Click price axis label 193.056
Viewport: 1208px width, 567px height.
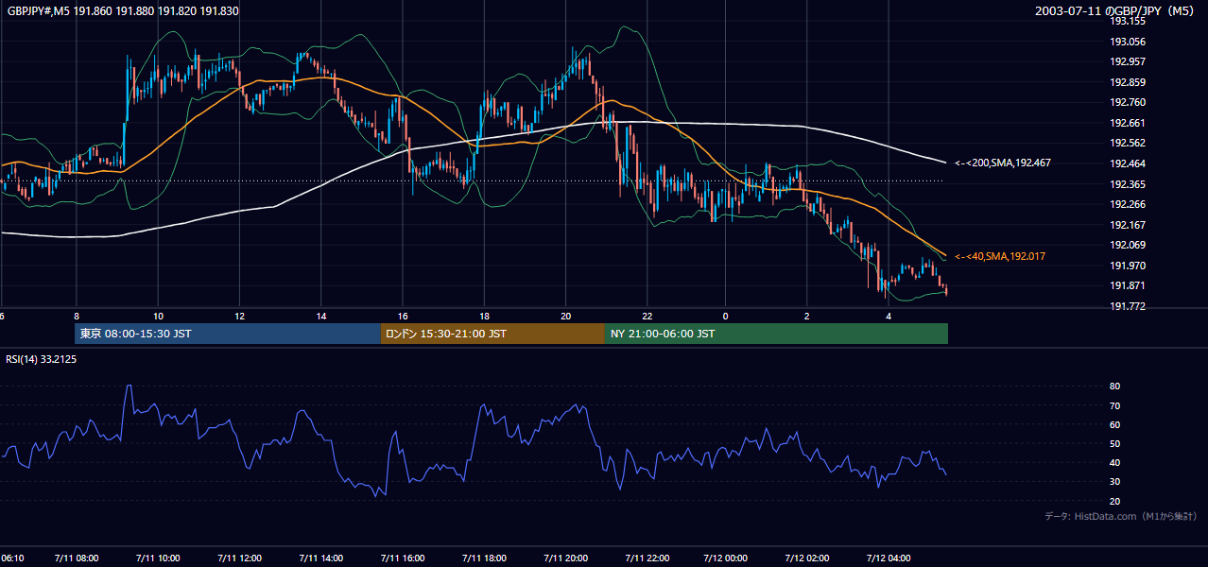[x=1128, y=42]
